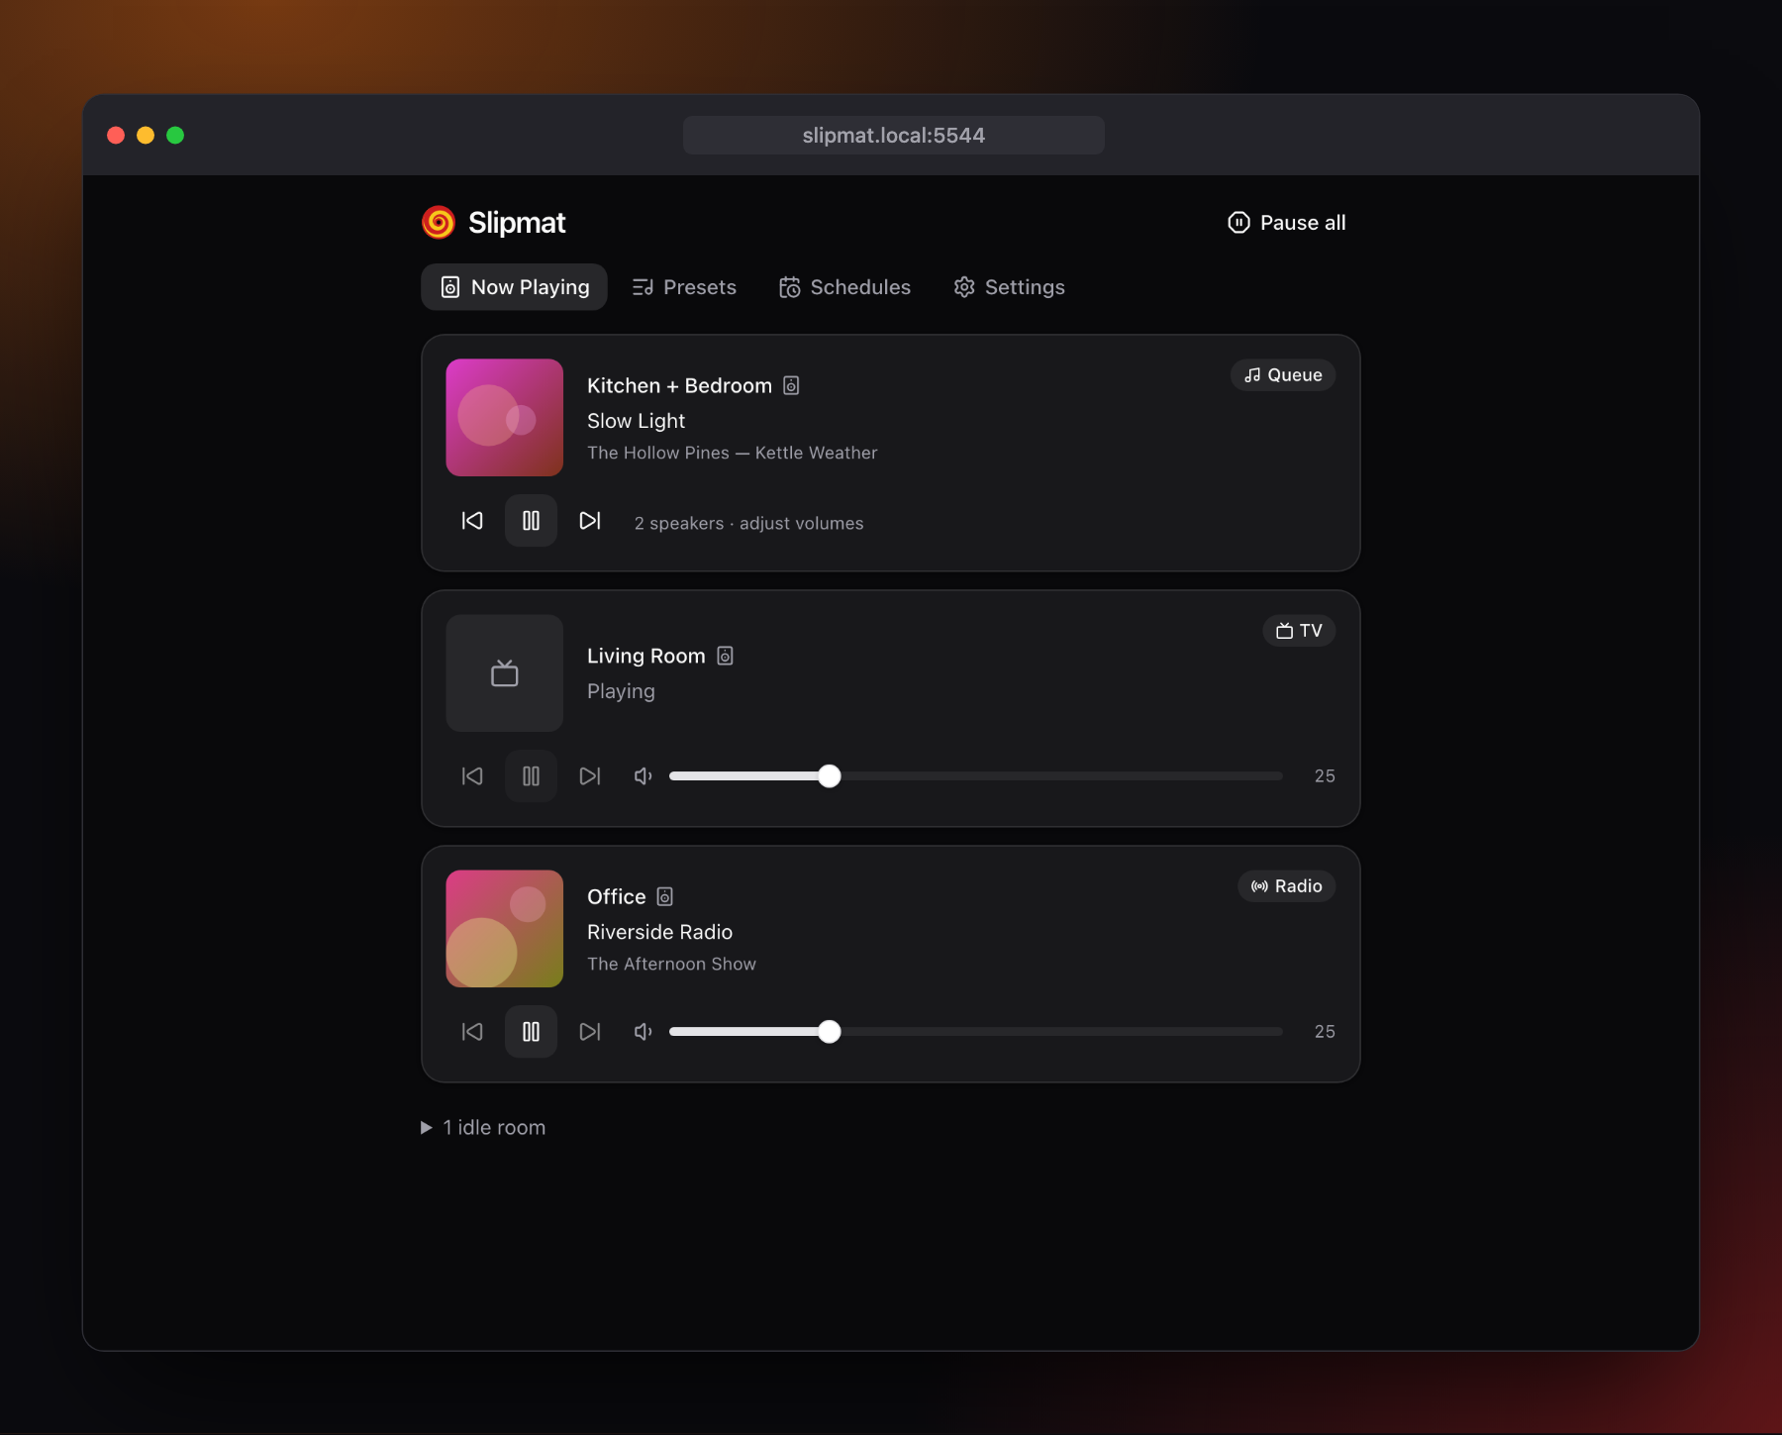The width and height of the screenshot is (1782, 1435).
Task: Click the slipmat.local:5544 address bar
Action: click(x=894, y=136)
